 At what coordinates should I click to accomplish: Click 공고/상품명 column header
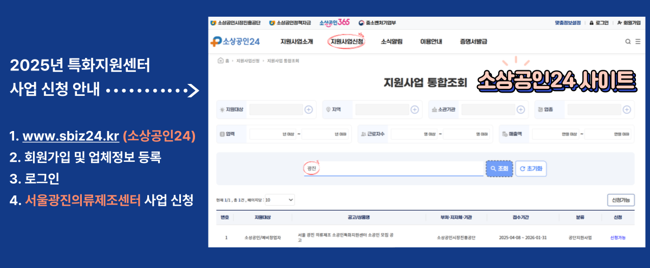(359, 218)
